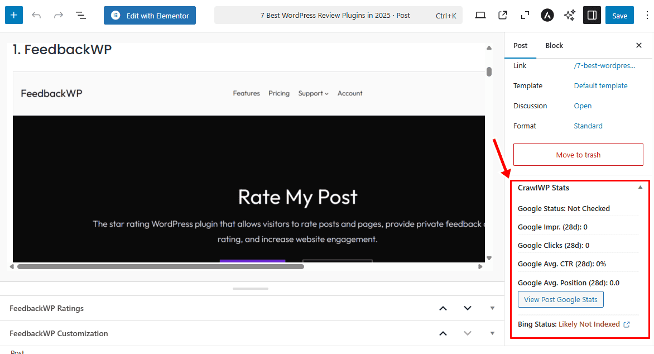Expand the FeedbackWP Ratings panel toggle triangle
Screen dimensions: 654x354
[492, 308]
